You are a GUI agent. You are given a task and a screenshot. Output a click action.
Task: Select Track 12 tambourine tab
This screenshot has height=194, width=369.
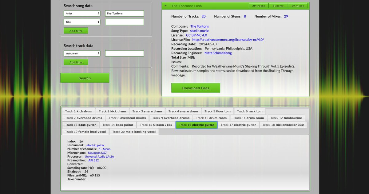tap(286, 118)
